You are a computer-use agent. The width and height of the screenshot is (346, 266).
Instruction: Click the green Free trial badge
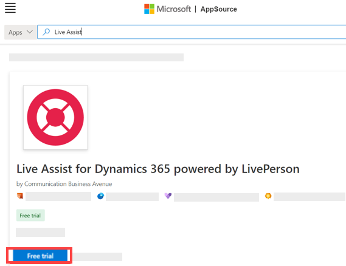(x=30, y=216)
